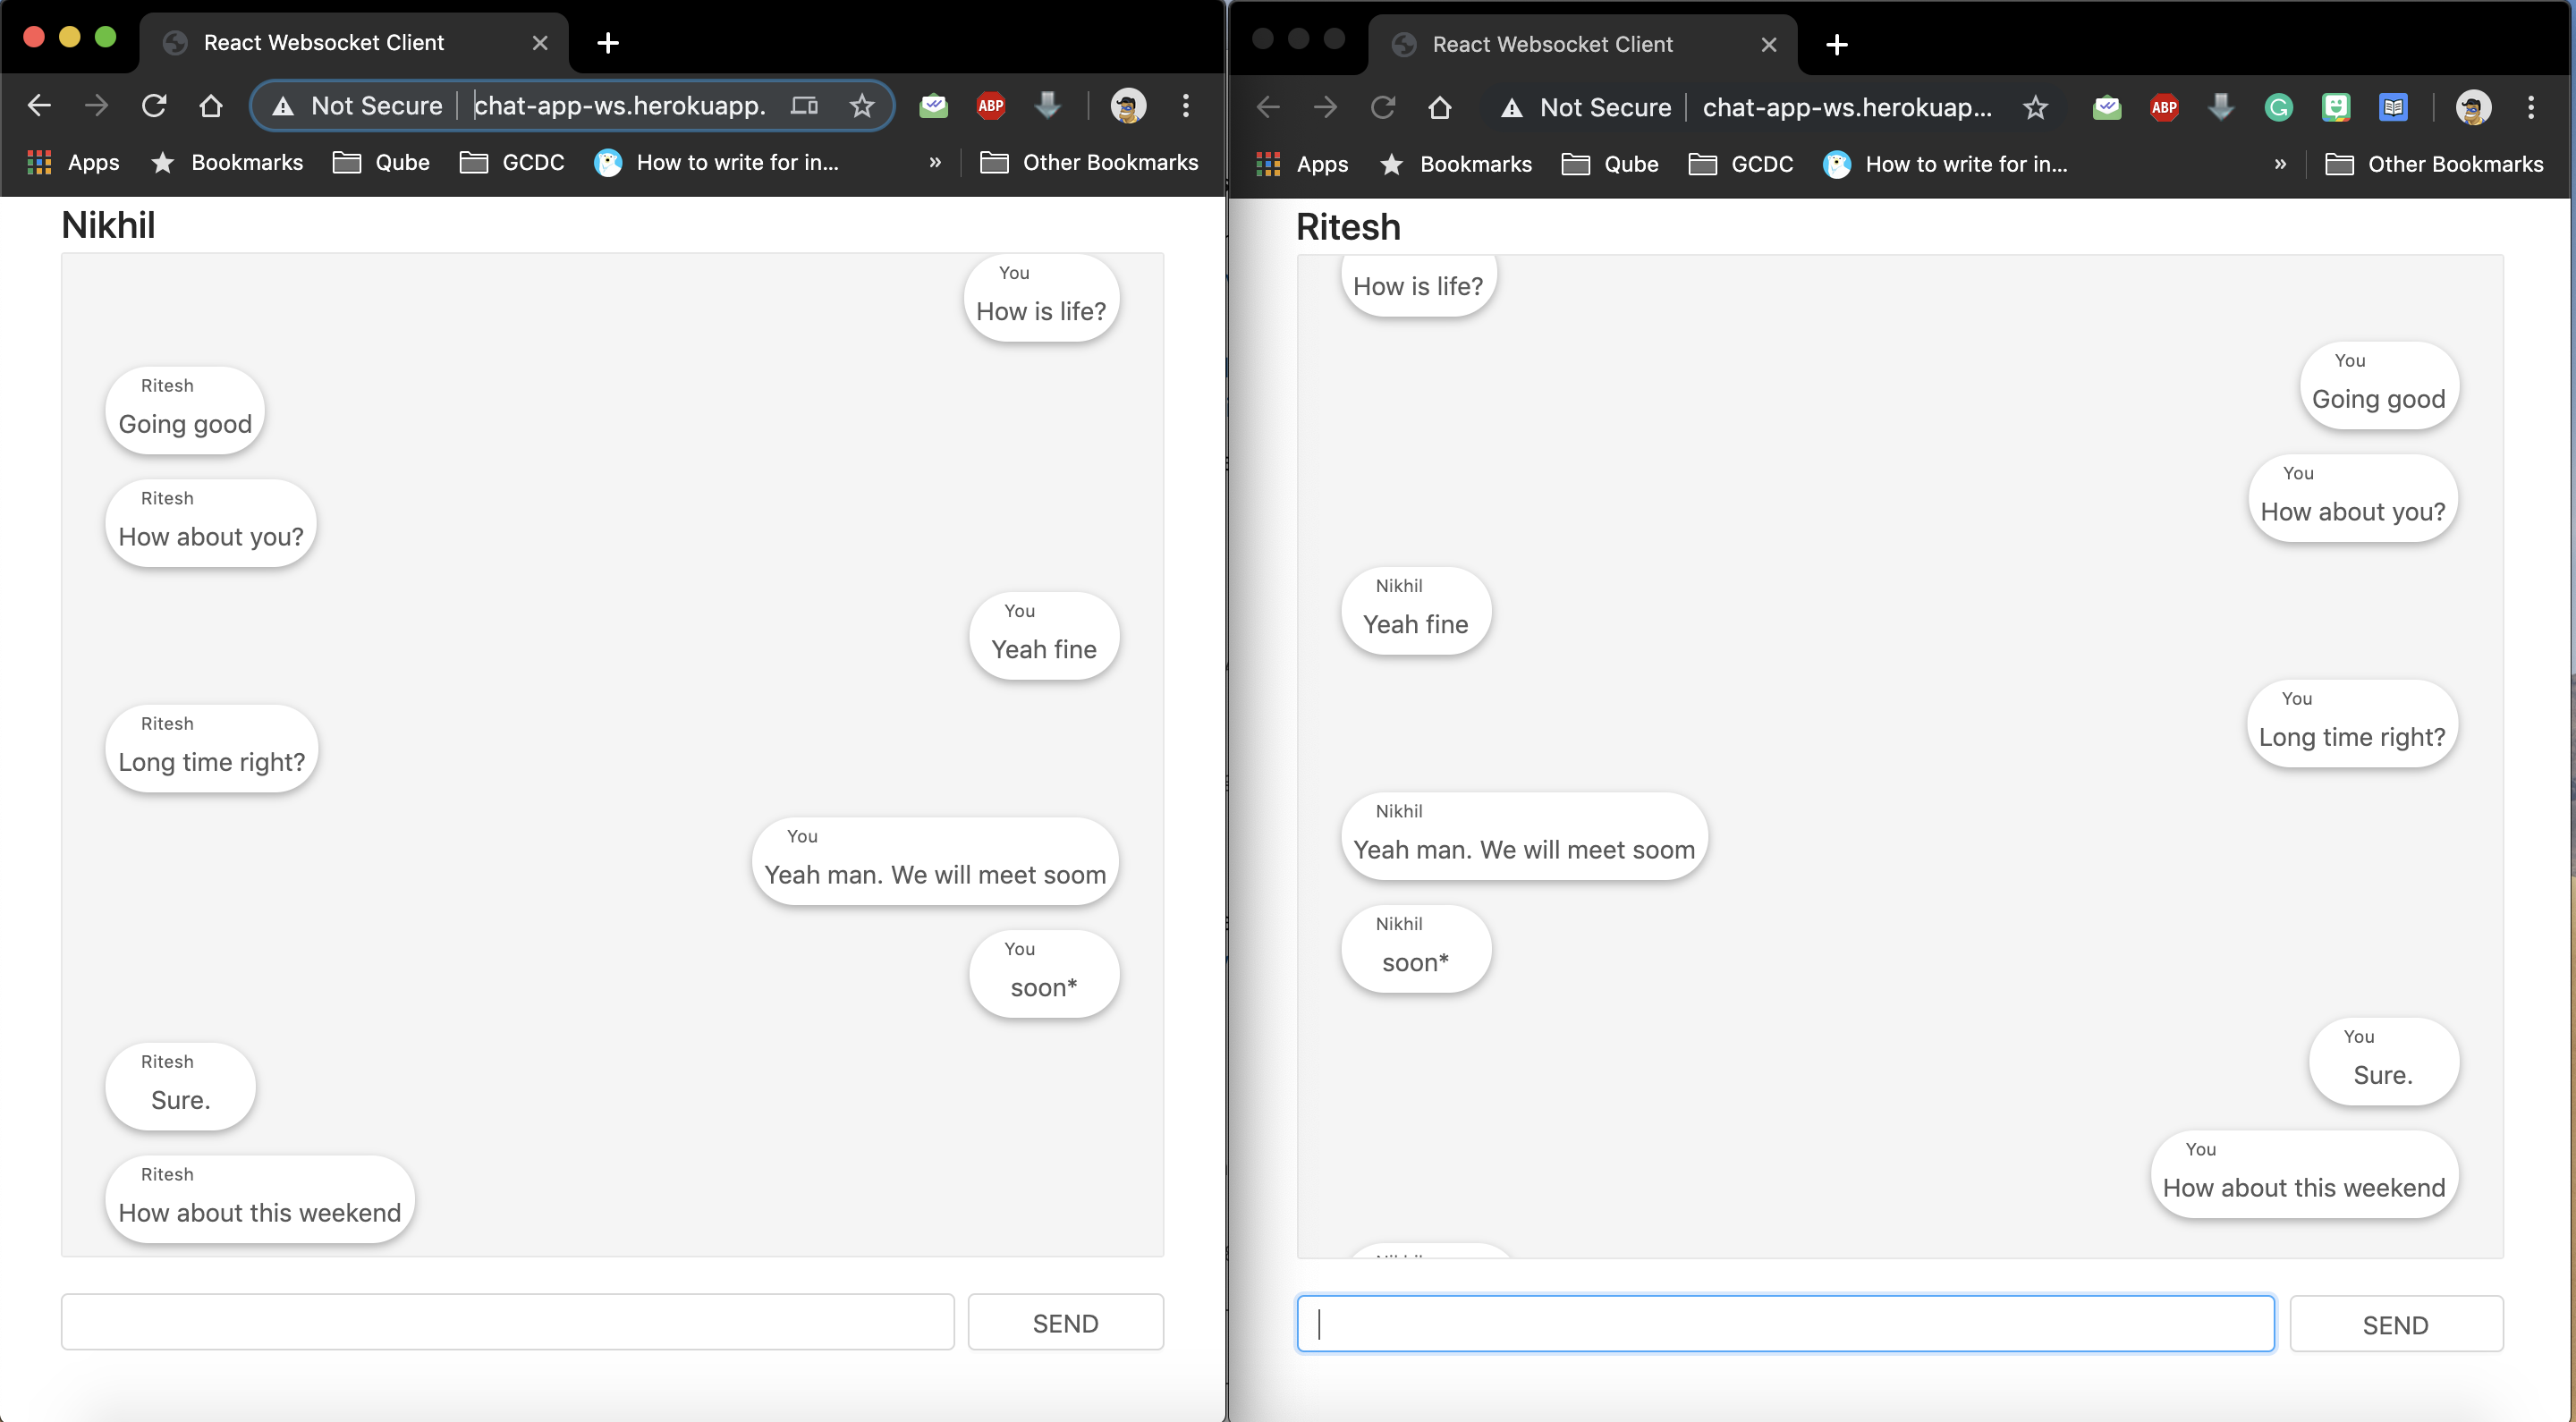The height and width of the screenshot is (1422, 2576).
Task: Open Other Bookmarks folder in Nikhil's window
Action: (1090, 162)
